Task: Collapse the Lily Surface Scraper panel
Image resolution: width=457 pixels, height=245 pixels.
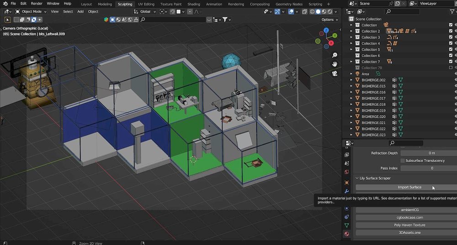Action: coord(357,178)
